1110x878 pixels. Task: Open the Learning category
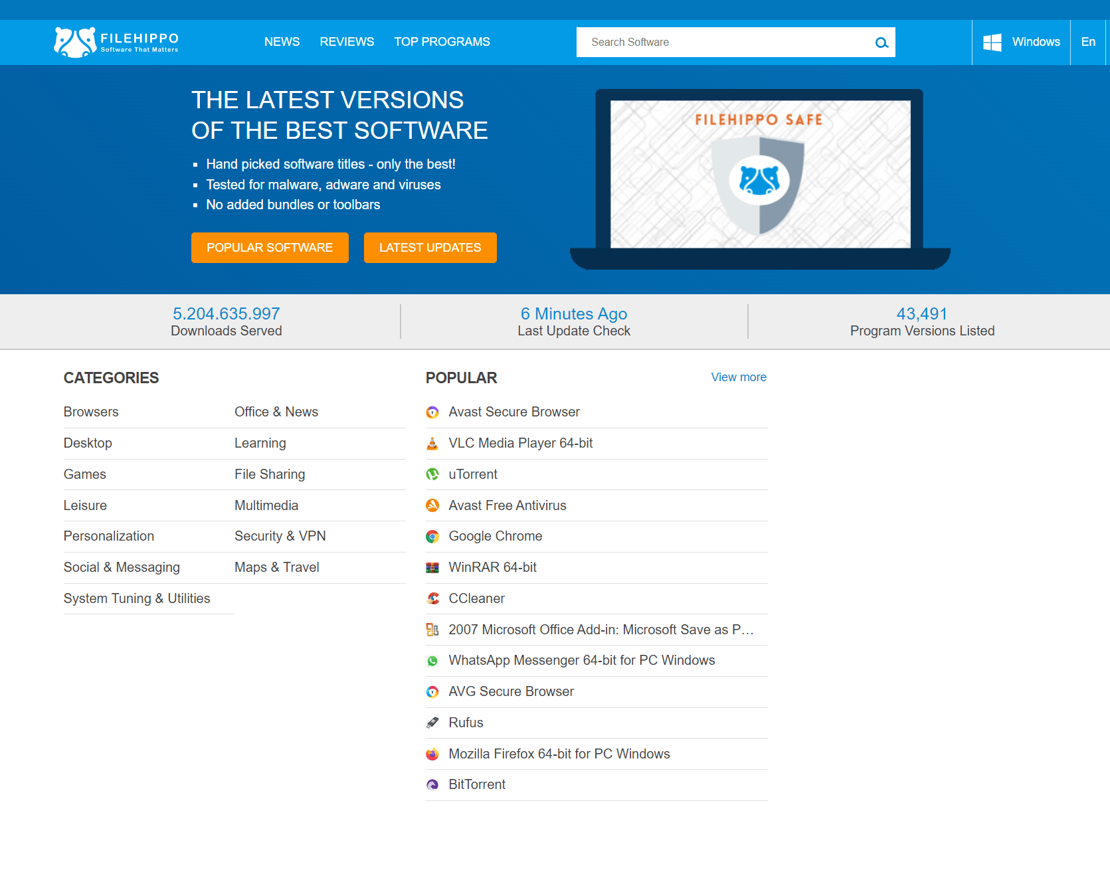point(260,443)
